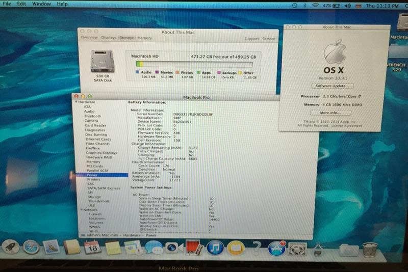Select Camera in the sidebar

click(x=91, y=121)
